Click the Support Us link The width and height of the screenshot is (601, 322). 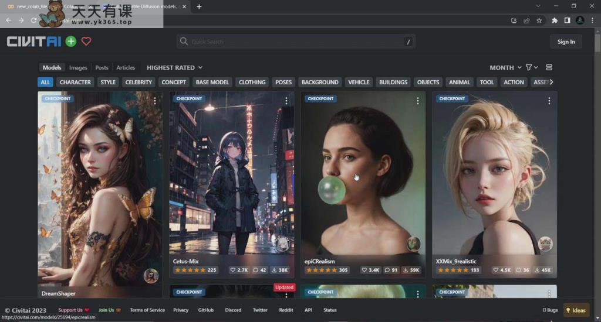pos(73,310)
